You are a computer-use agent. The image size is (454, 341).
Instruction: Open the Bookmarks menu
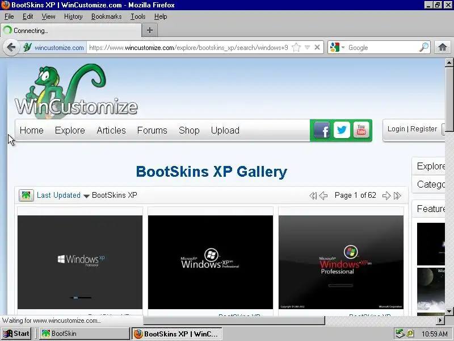tap(106, 16)
